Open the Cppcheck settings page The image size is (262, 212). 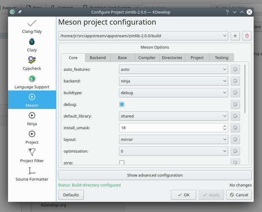pos(32,63)
